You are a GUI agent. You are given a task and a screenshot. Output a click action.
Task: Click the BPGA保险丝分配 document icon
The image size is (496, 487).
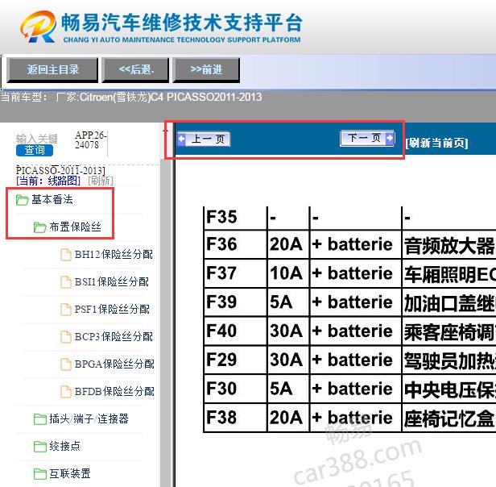tap(66, 364)
